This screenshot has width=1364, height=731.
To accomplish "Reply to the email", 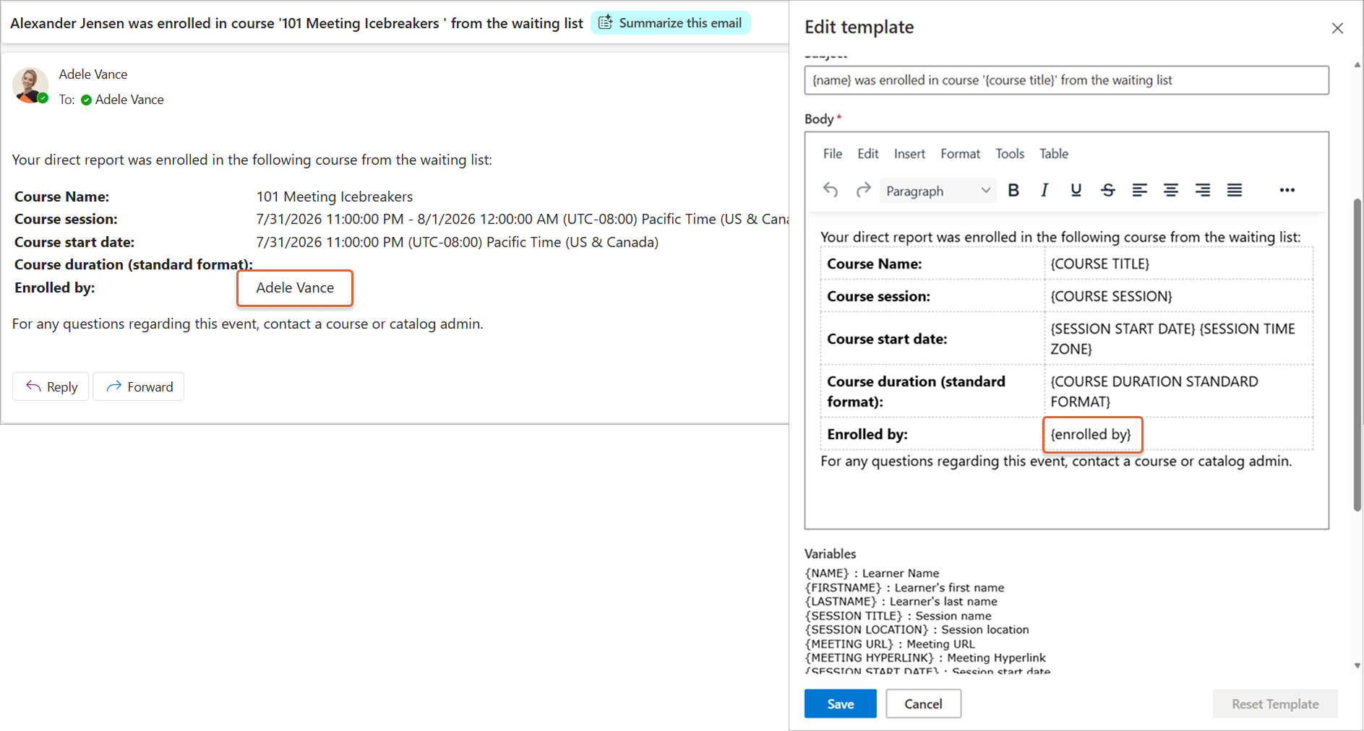I will (51, 387).
